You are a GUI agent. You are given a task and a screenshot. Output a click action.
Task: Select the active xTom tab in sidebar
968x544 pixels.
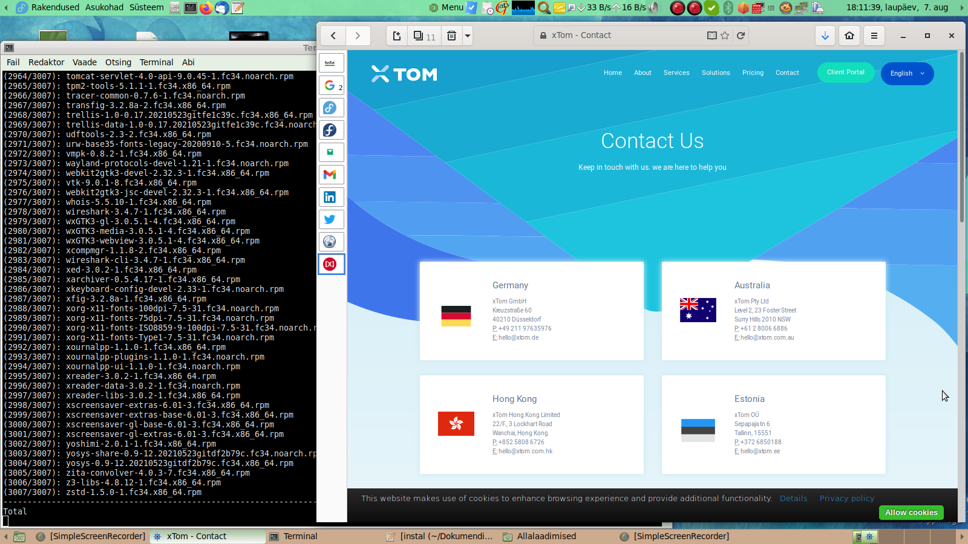[x=330, y=264]
